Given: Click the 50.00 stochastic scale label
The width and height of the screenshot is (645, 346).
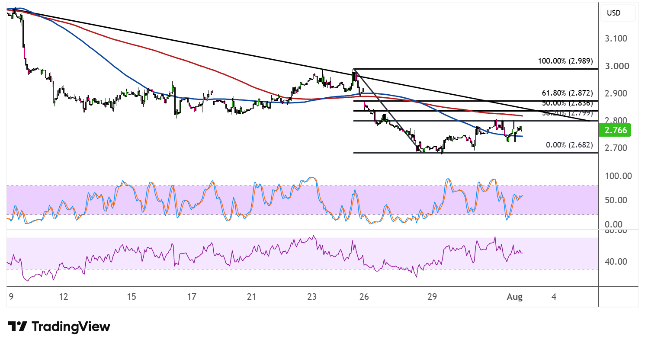Looking at the screenshot, I should pyautogui.click(x=617, y=200).
